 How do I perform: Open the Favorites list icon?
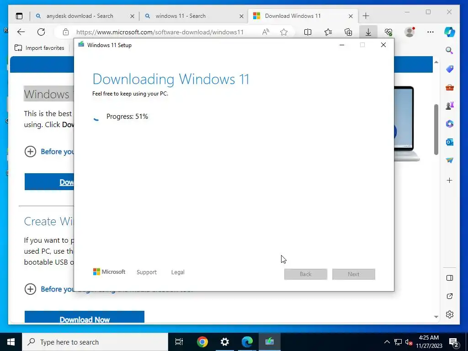(328, 32)
